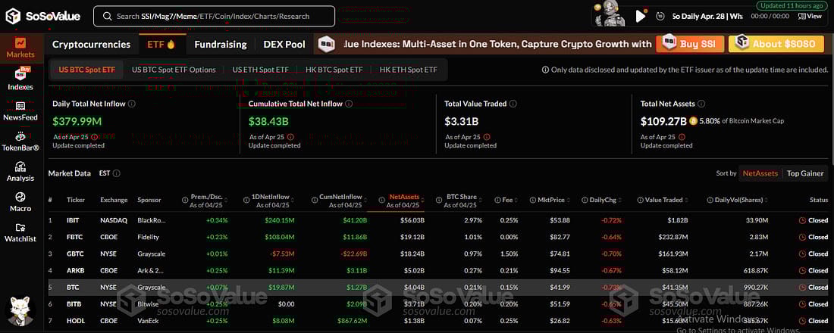834x333 pixels.
Task: Click info icon beside Daily Total Net Inflow
Action: pos(132,104)
